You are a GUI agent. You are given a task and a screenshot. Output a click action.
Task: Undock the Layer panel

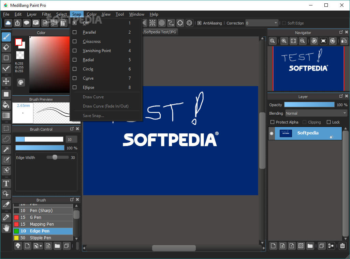341,96
